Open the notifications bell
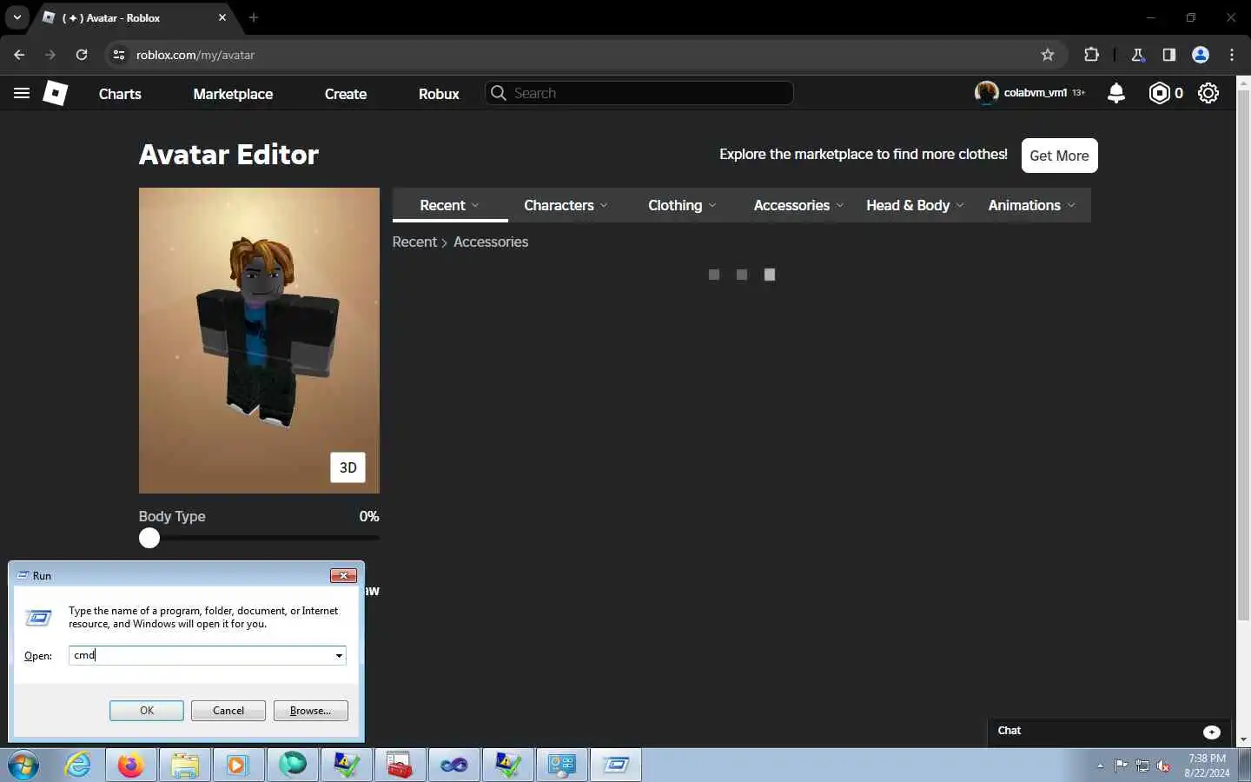This screenshot has height=782, width=1251. (1116, 93)
